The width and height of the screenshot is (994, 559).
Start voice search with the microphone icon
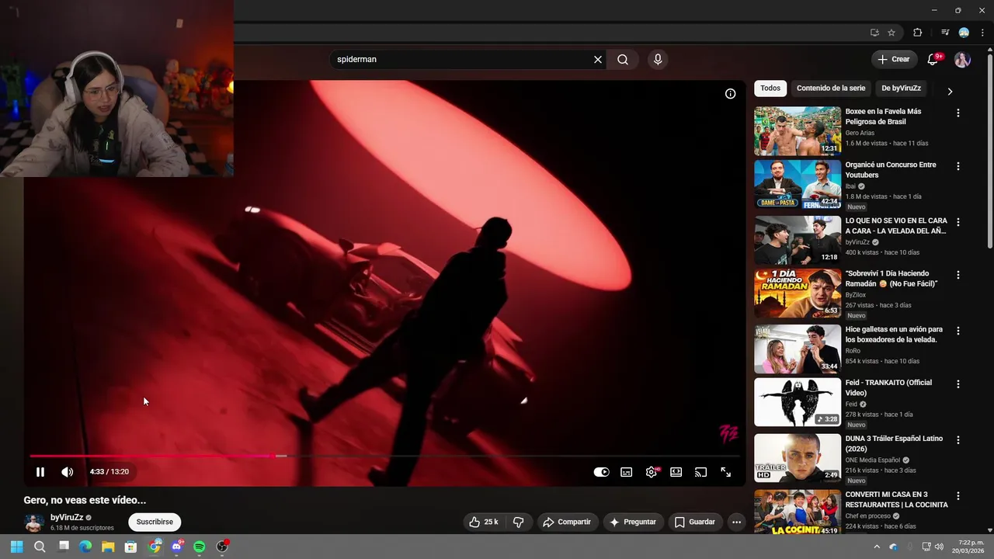point(658,59)
